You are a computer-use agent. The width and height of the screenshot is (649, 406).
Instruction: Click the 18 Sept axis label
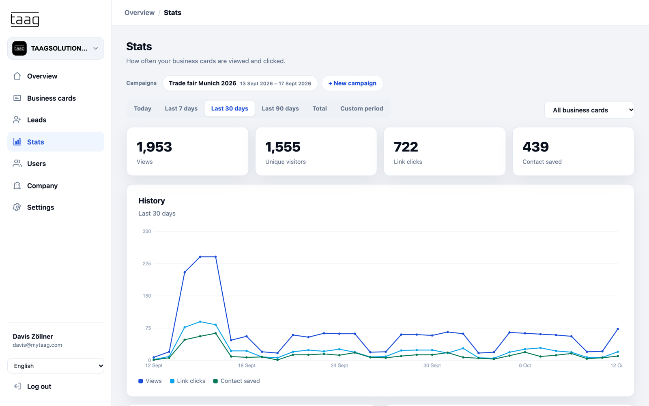(x=247, y=365)
